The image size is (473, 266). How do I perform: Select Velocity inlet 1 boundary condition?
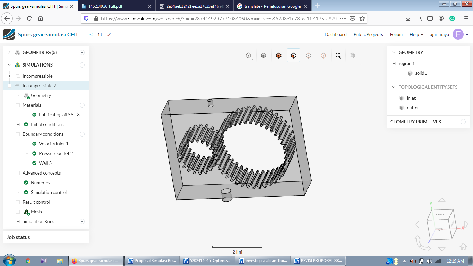pos(54,144)
